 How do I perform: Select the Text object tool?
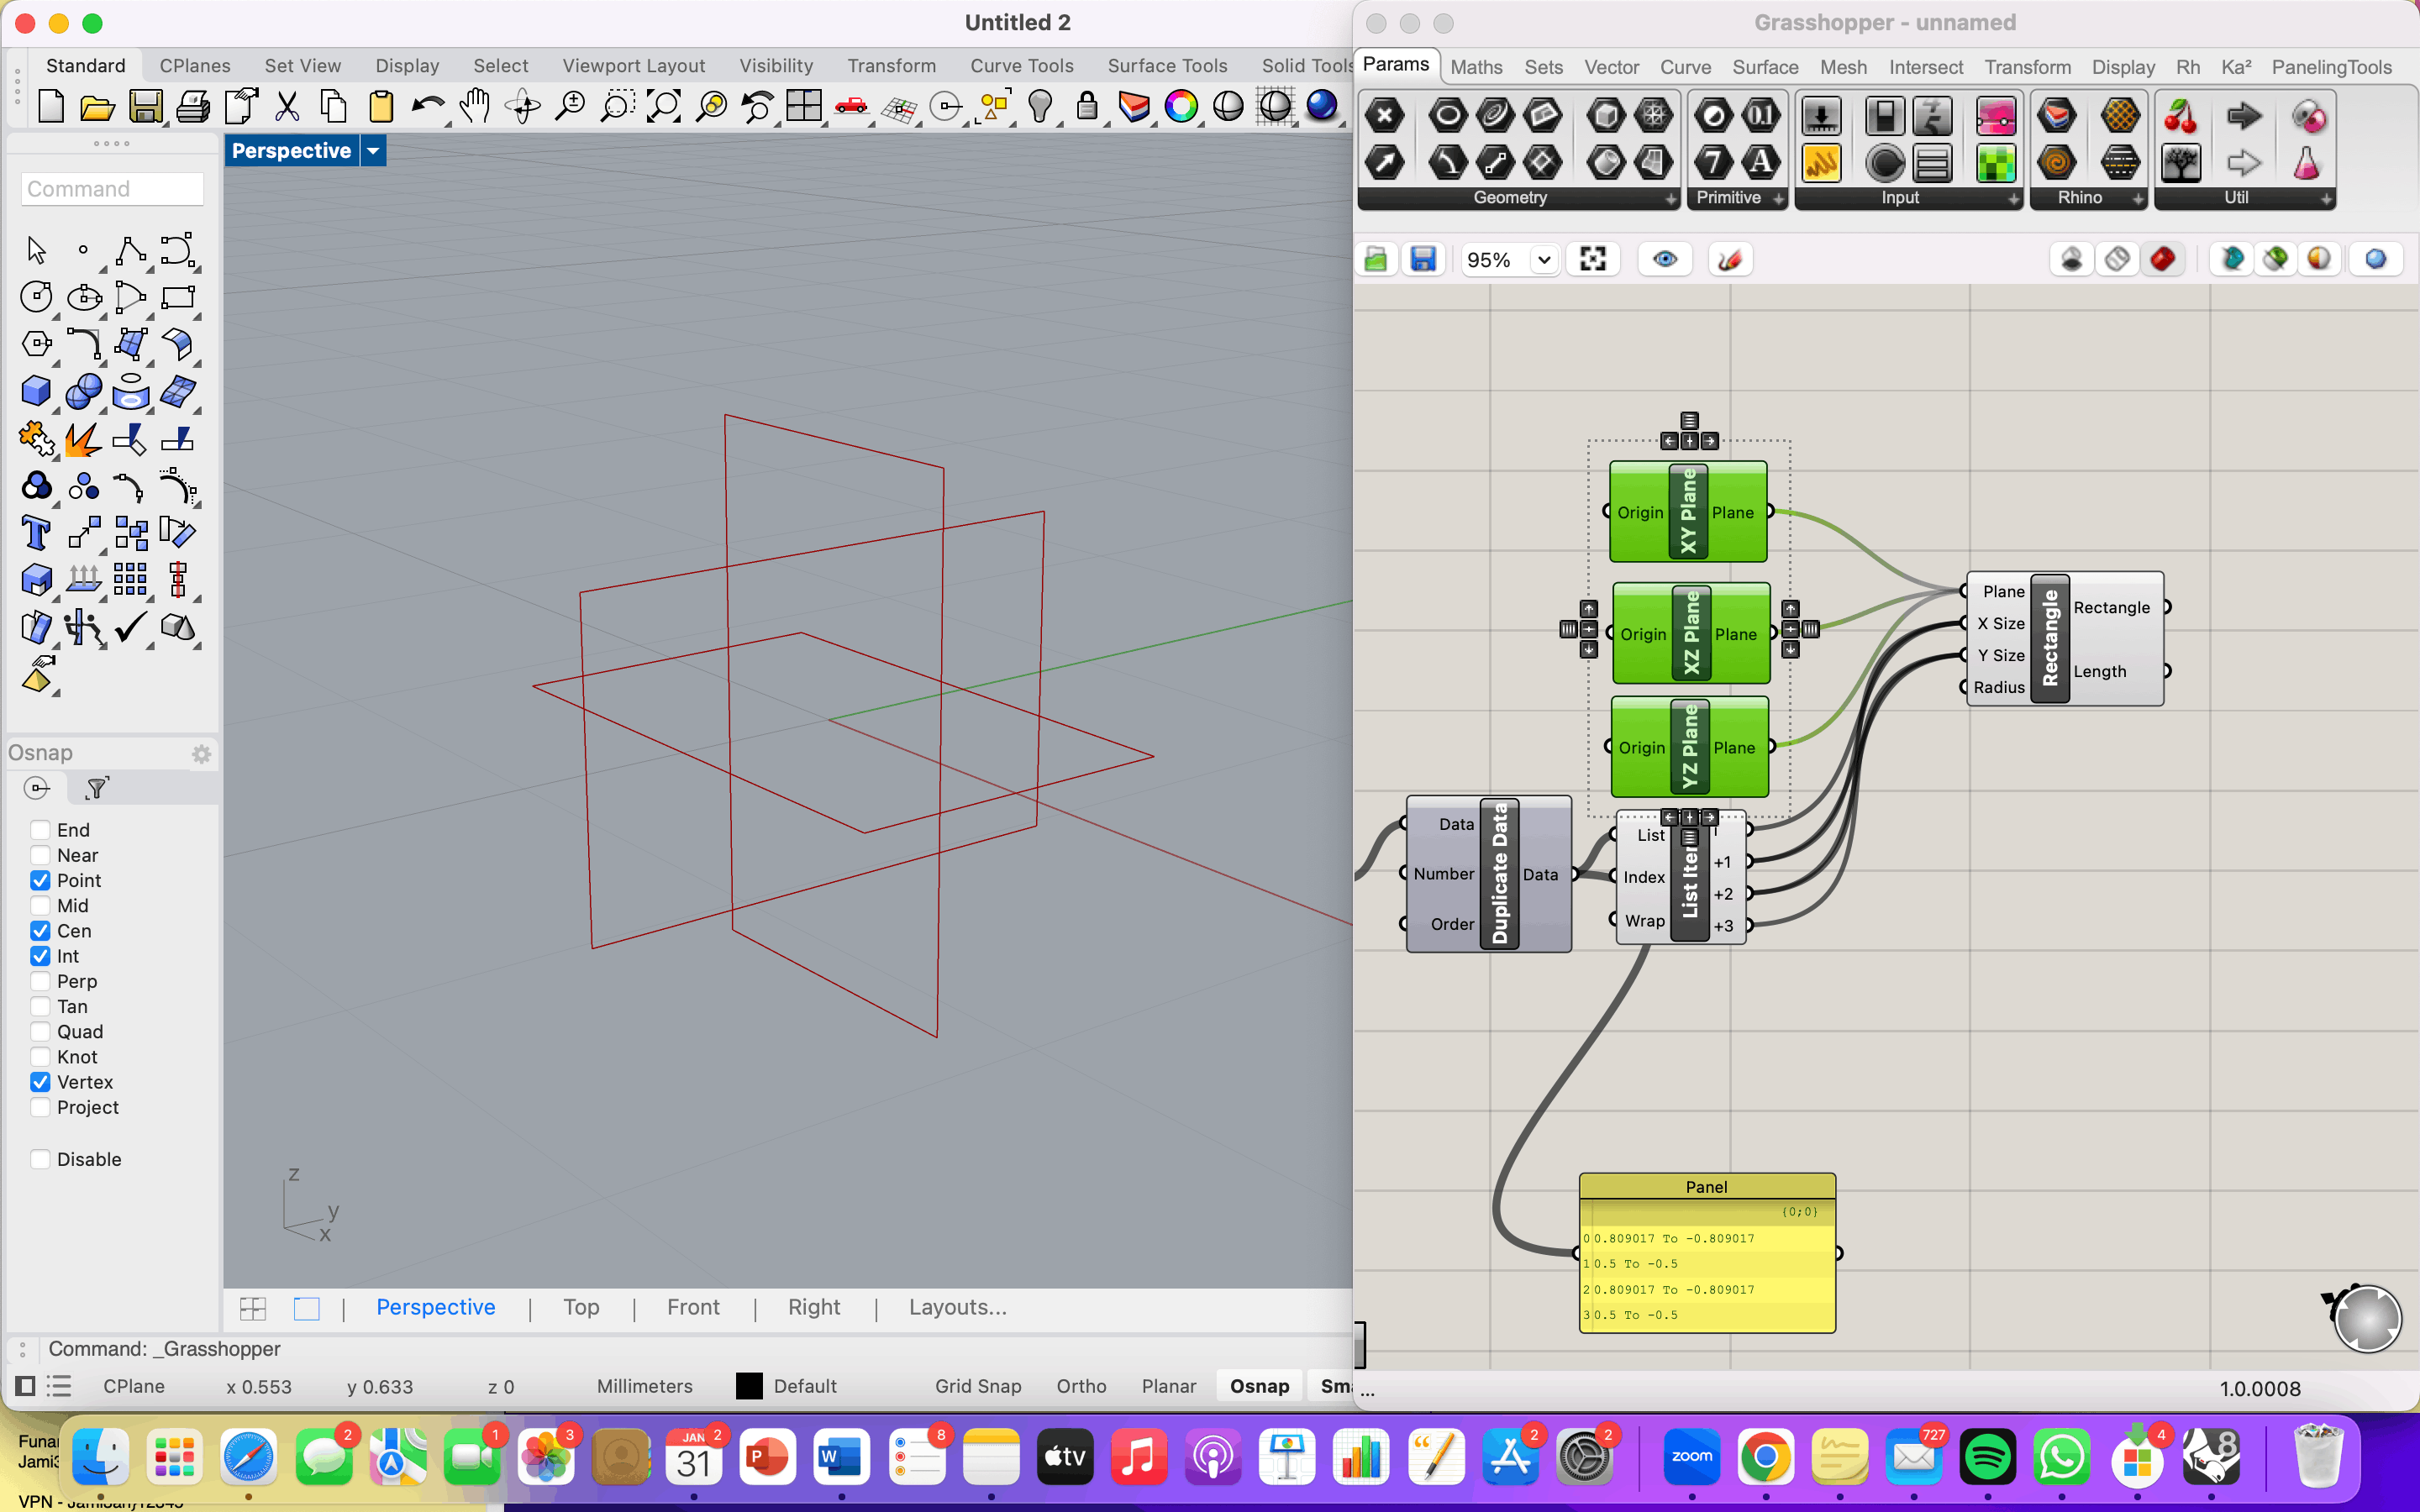click(36, 533)
